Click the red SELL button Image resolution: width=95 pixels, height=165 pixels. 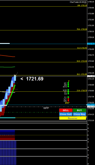66,110
